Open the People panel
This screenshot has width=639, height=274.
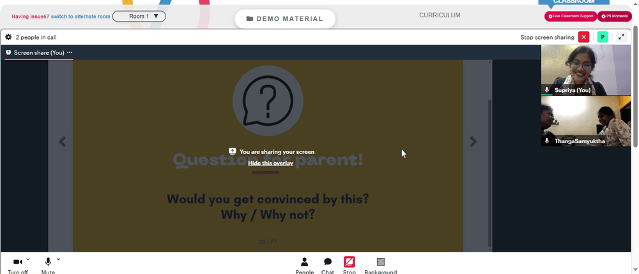click(x=304, y=266)
